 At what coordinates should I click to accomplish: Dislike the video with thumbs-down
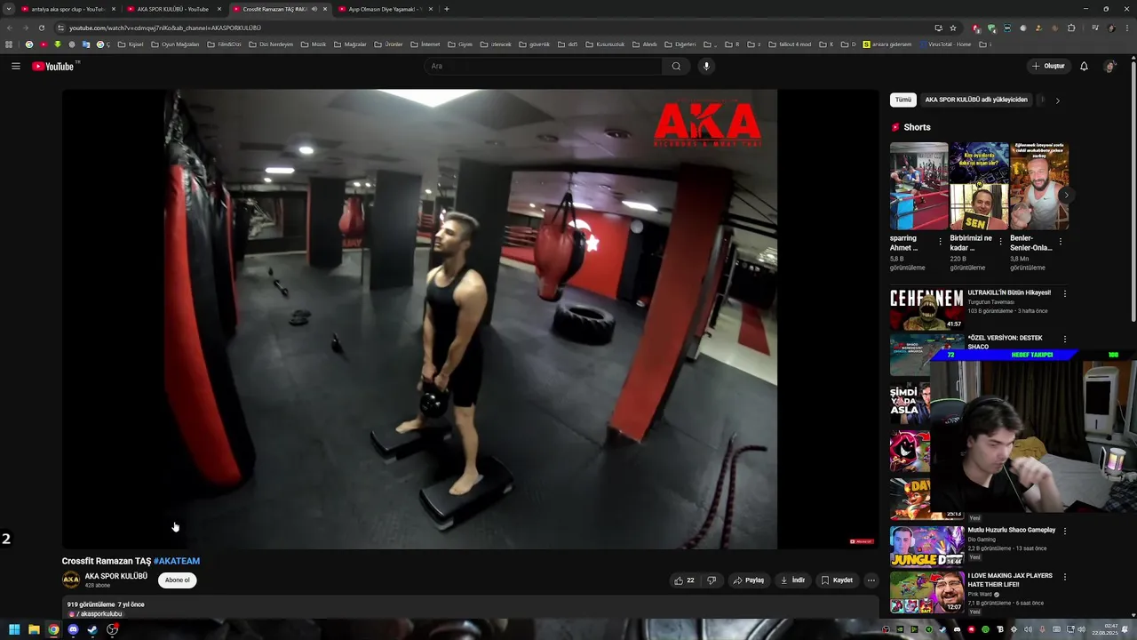click(x=712, y=580)
